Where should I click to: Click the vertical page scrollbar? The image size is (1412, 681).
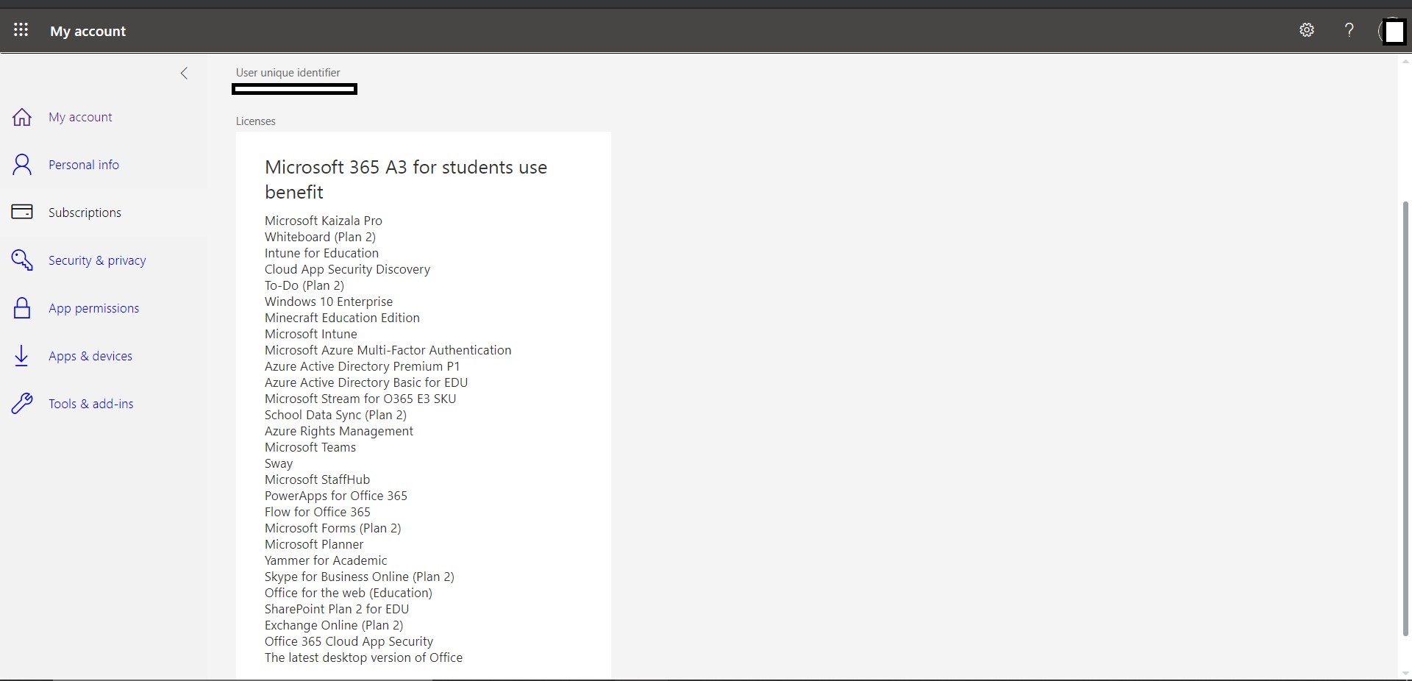[x=1406, y=419]
